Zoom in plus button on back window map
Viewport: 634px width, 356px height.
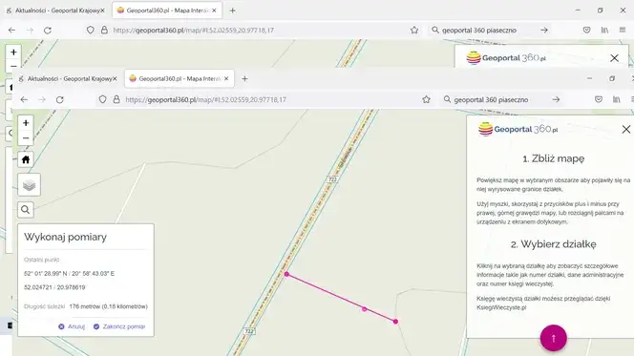13,52
